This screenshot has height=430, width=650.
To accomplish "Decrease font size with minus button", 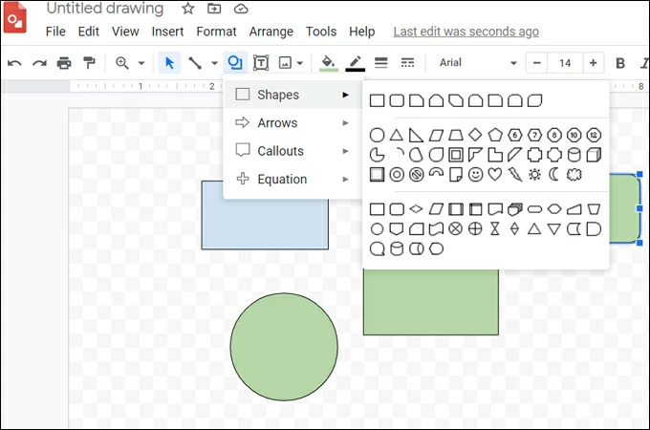I will pyautogui.click(x=537, y=63).
